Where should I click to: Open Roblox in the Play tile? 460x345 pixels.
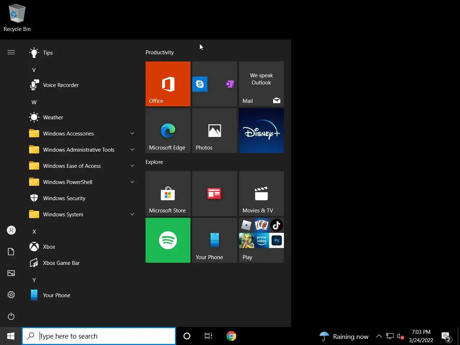246,225
